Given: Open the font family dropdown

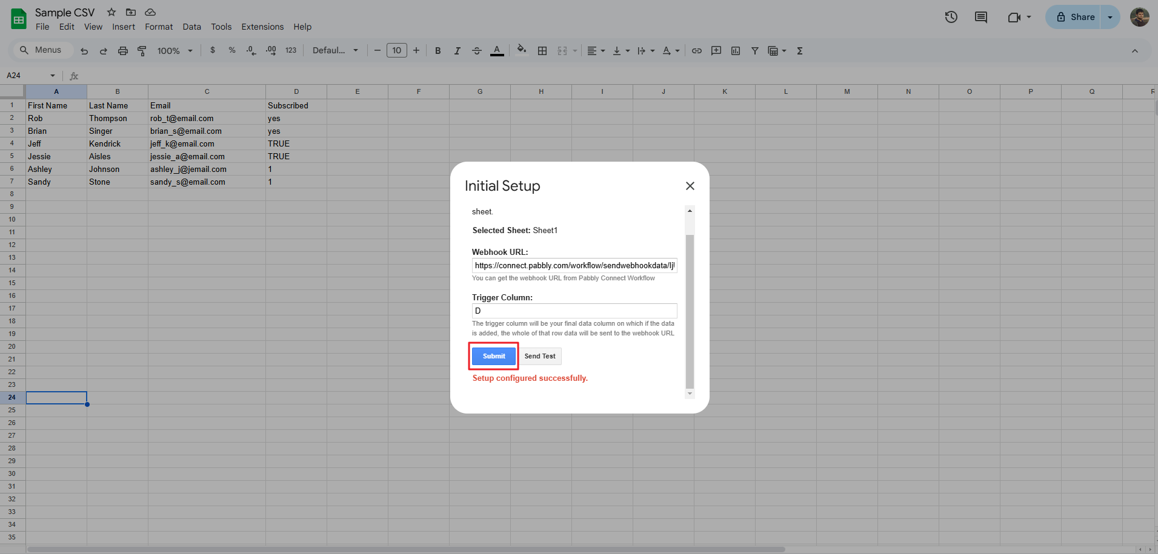Looking at the screenshot, I should 335,51.
